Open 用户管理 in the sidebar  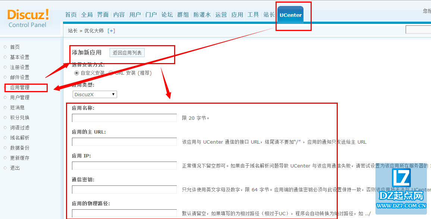[x=19, y=97]
